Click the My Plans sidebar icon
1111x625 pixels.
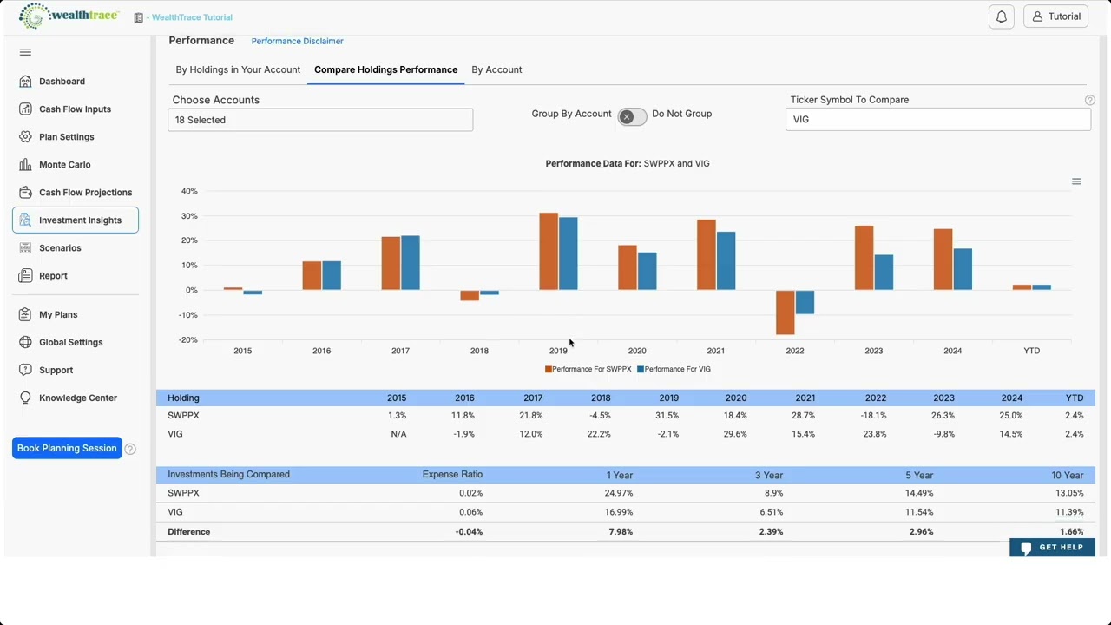[25, 315]
